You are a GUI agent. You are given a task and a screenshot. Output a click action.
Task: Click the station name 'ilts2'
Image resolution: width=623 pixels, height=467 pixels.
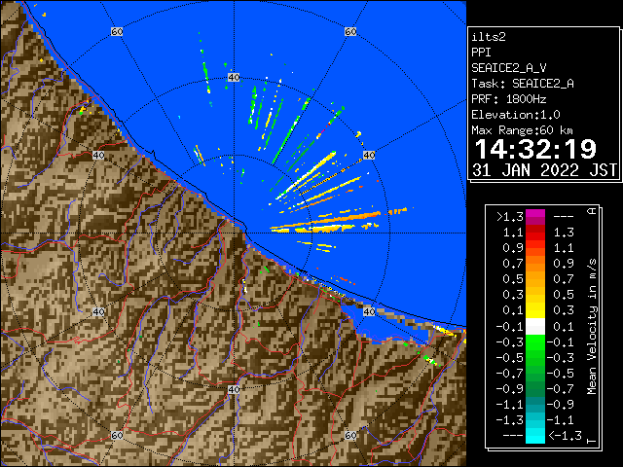click(x=489, y=37)
